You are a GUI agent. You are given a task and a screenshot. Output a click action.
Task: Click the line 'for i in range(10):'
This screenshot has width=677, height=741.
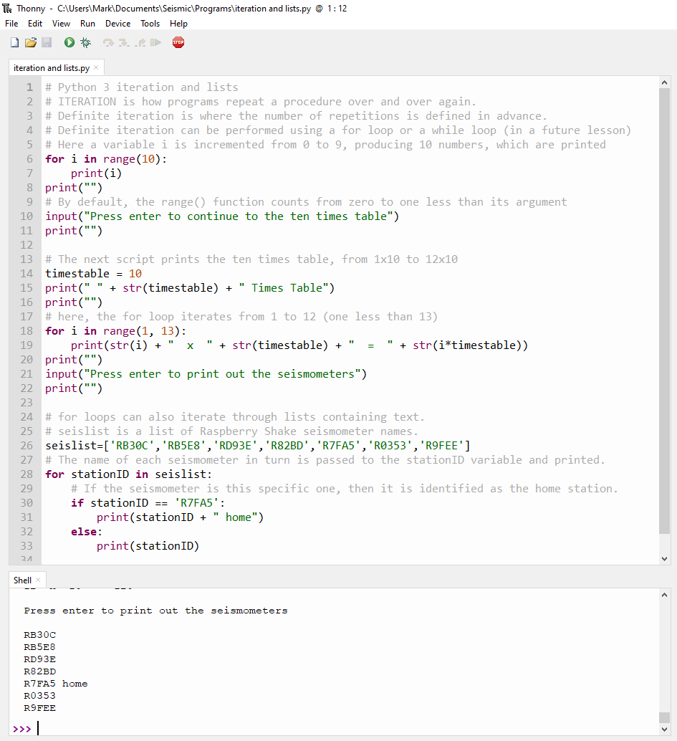click(106, 159)
